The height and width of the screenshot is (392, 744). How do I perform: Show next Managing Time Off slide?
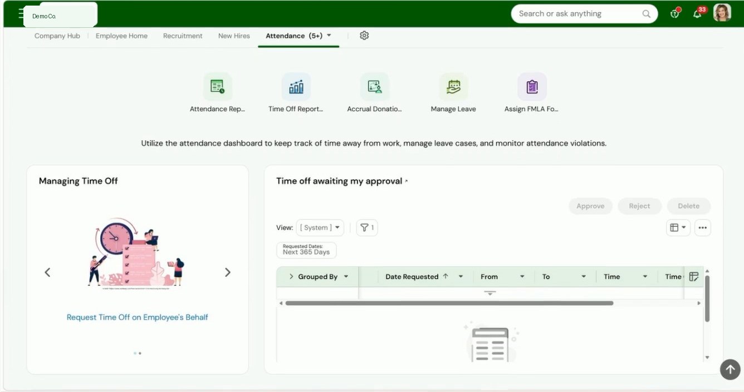click(x=227, y=272)
